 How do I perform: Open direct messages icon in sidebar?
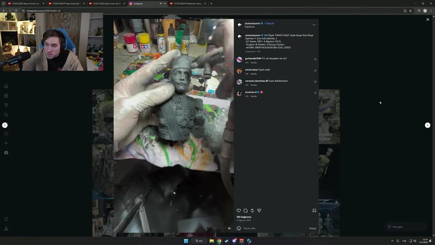[6, 105]
